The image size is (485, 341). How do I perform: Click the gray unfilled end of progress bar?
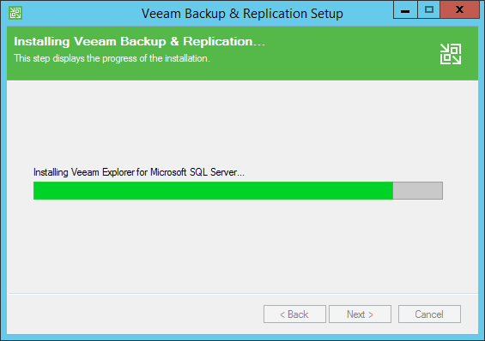[418, 191]
